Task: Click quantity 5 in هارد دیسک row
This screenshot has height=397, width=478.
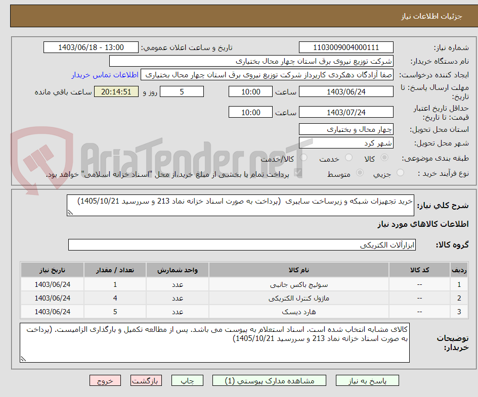Action: (115, 312)
